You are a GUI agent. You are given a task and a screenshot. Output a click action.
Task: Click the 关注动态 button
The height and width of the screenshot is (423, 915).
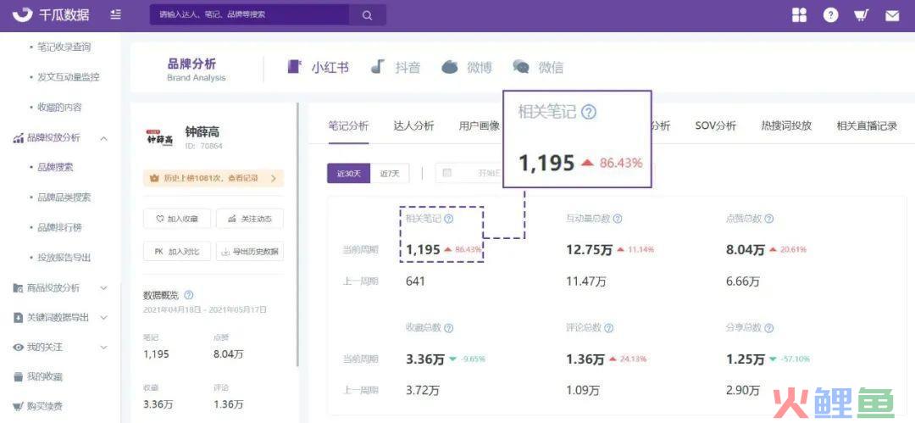(x=250, y=219)
